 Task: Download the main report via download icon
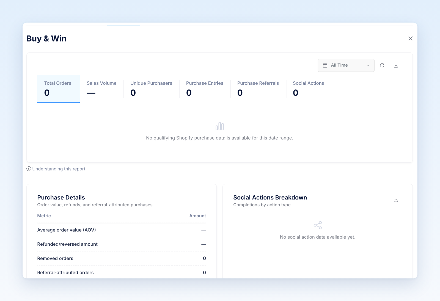[x=396, y=65]
